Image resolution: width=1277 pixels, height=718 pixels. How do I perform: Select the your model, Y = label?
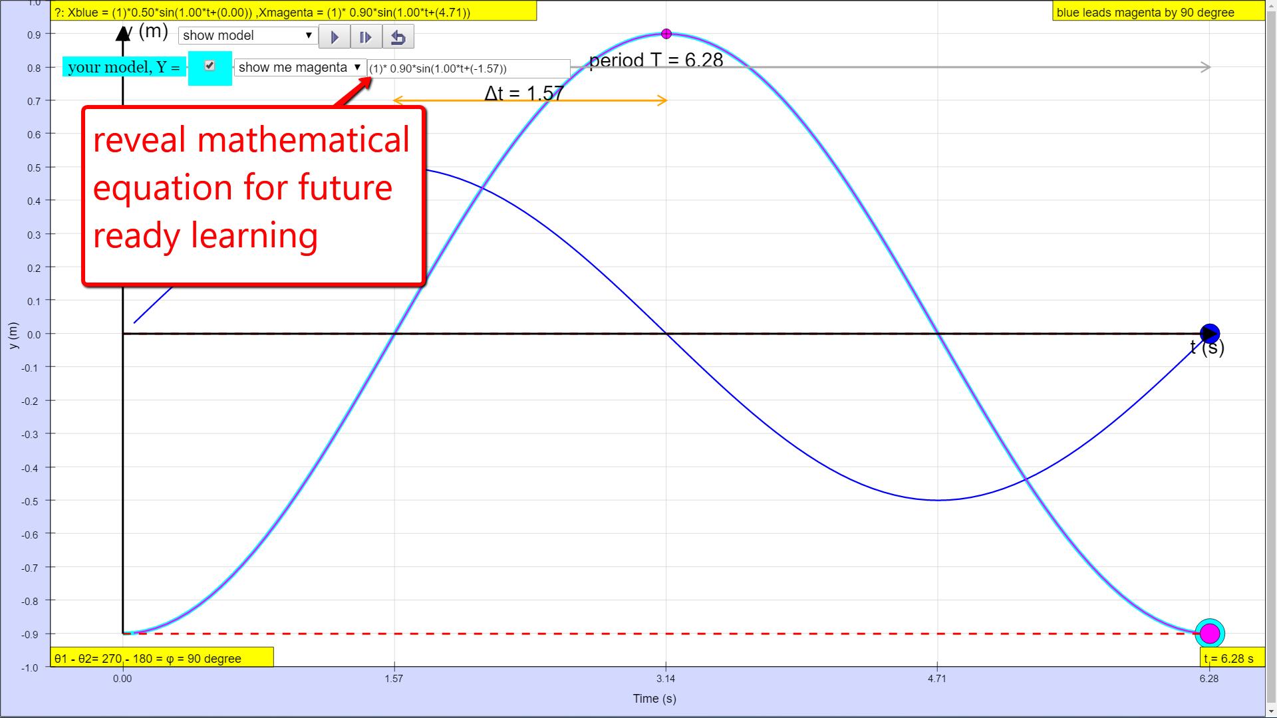(124, 67)
